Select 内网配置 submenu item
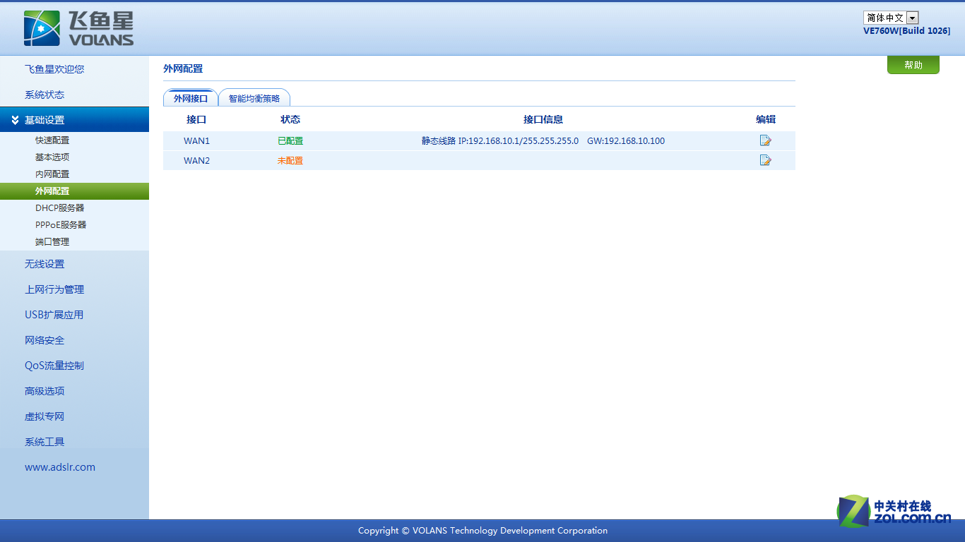The width and height of the screenshot is (965, 542). [52, 174]
